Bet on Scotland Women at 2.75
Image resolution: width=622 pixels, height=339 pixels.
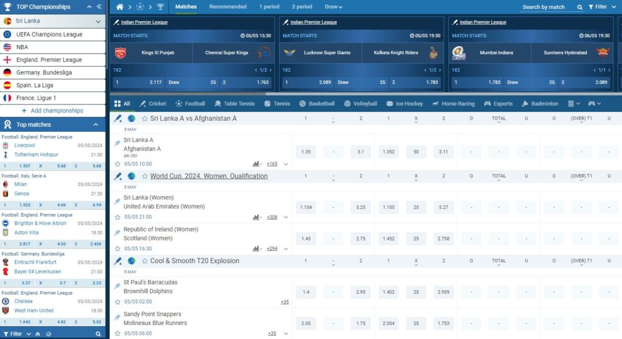point(361,239)
